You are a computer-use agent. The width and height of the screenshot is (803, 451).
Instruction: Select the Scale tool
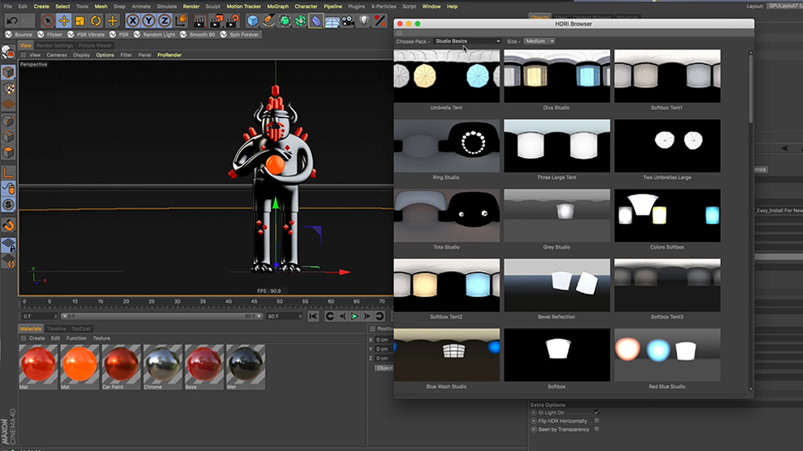[x=79, y=21]
